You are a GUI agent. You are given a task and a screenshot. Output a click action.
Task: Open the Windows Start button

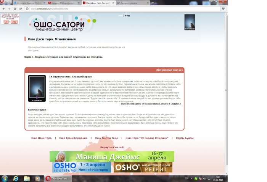pos(5,178)
